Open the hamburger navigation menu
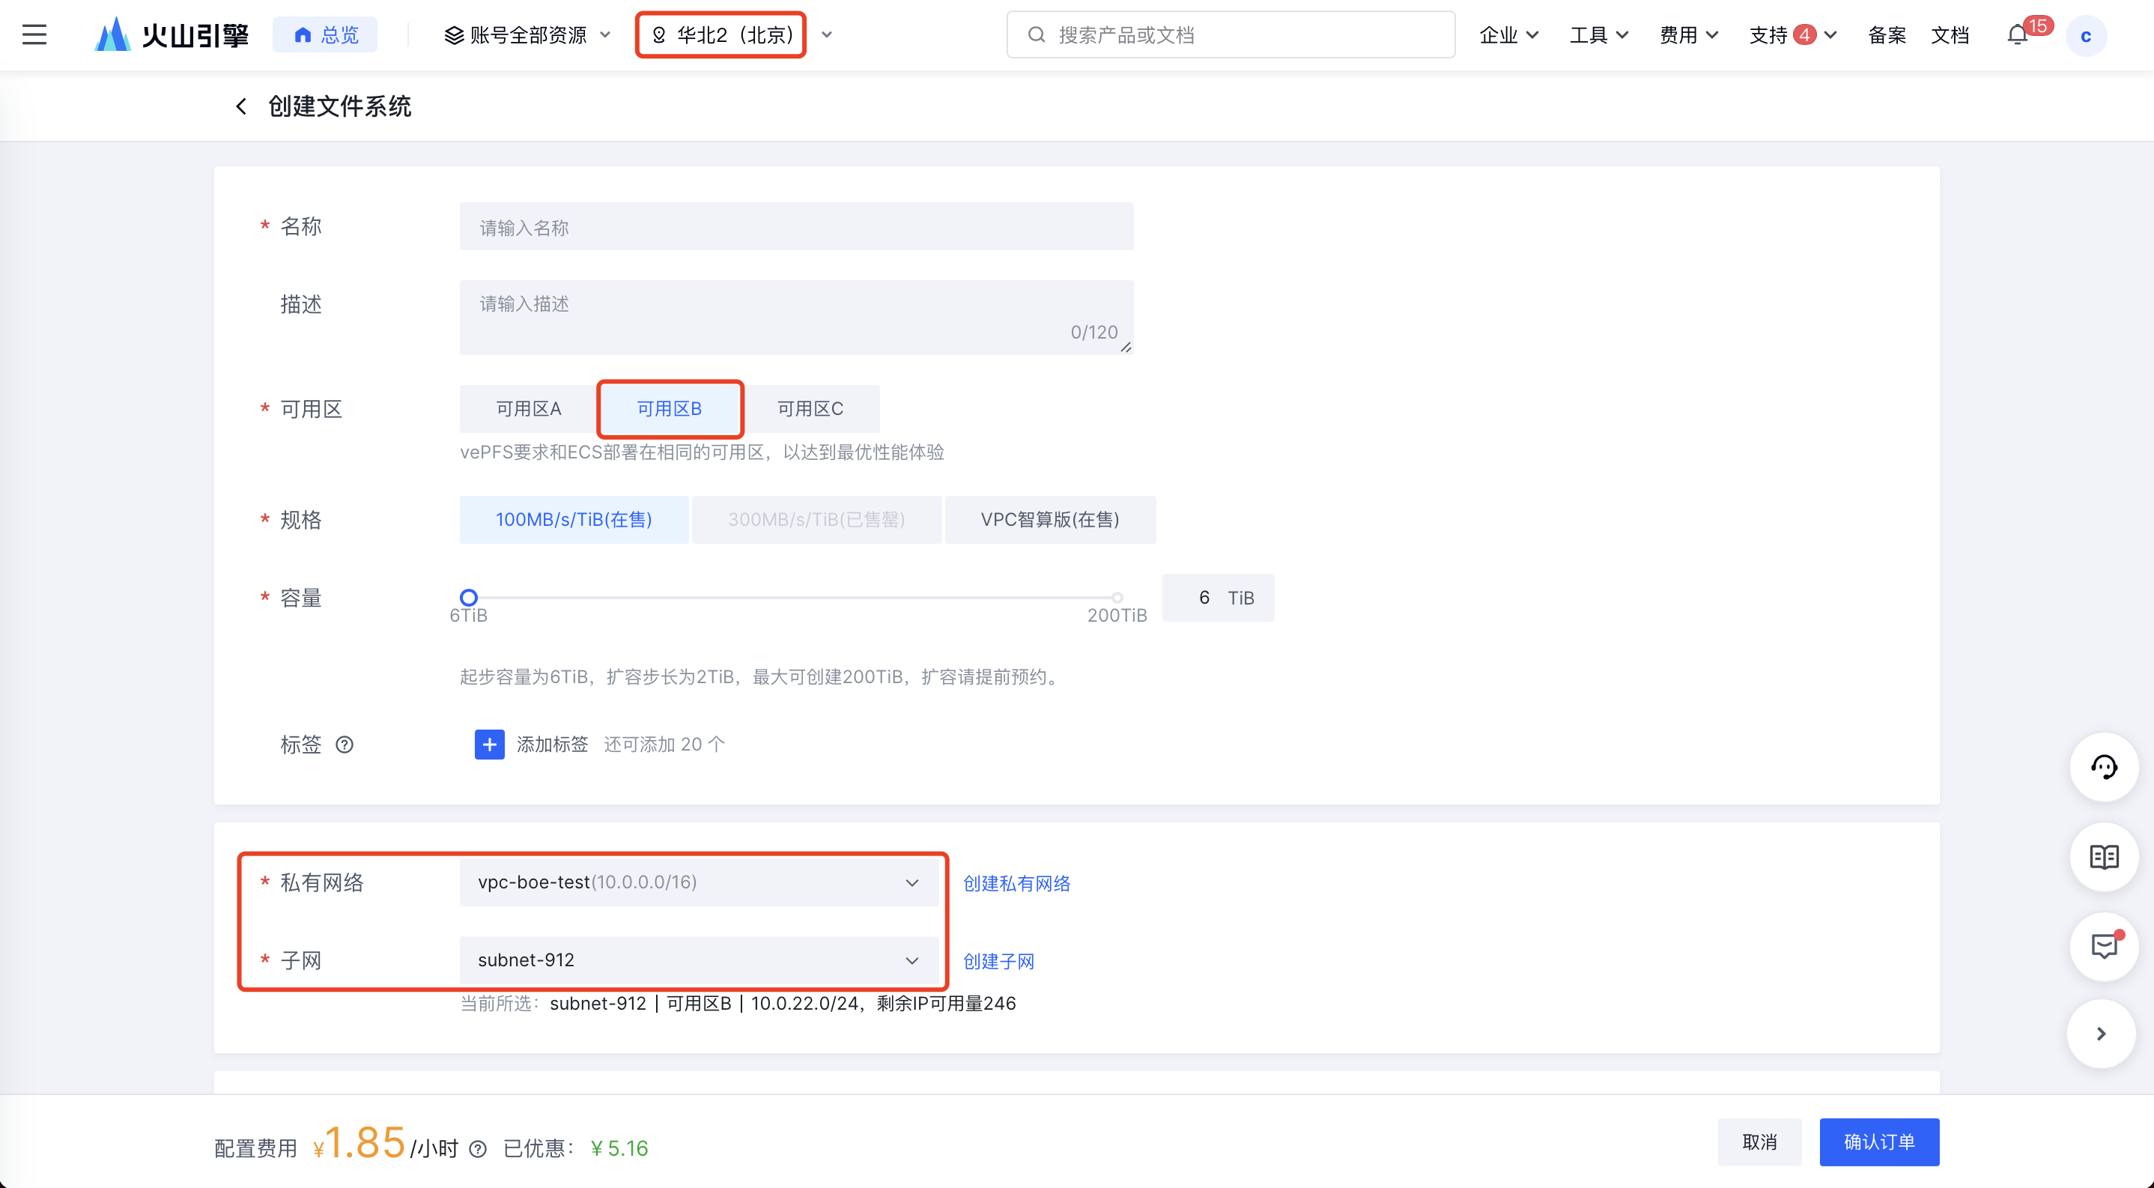This screenshot has width=2154, height=1188. pyautogui.click(x=34, y=35)
